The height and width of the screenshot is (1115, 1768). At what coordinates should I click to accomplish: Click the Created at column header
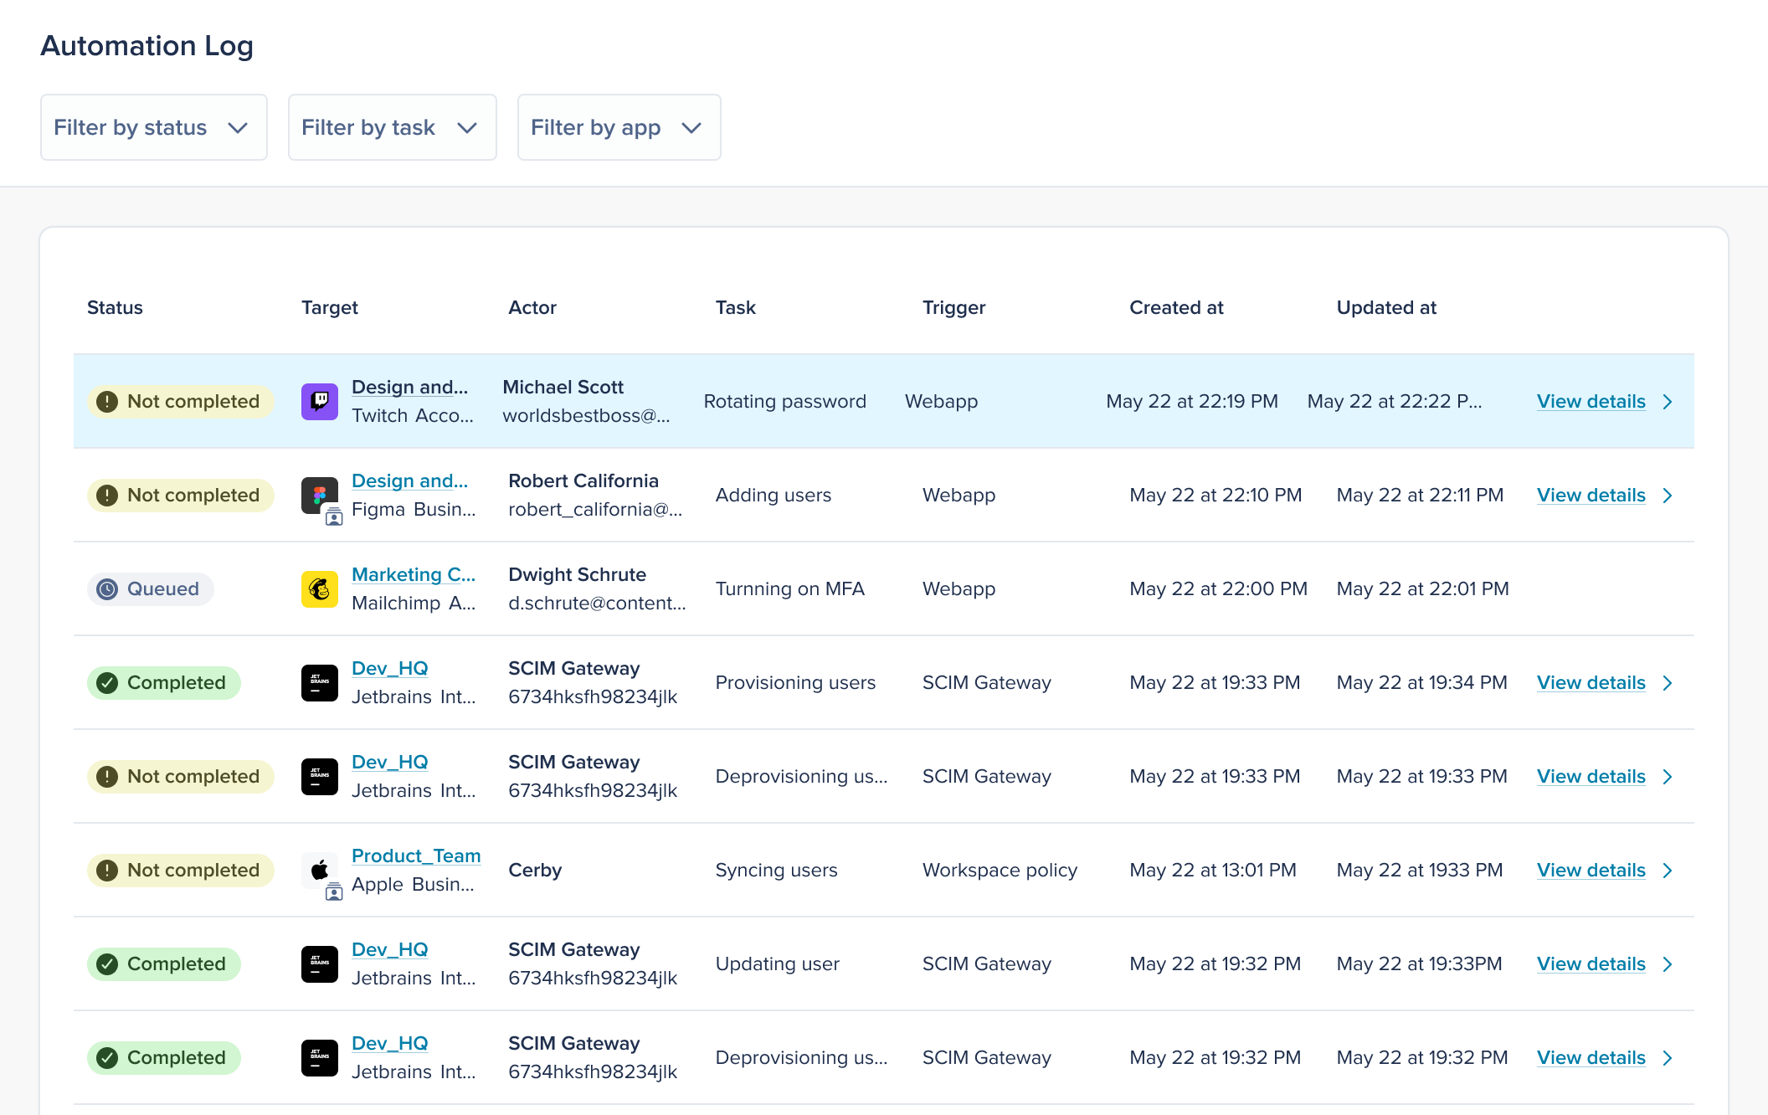[1176, 308]
